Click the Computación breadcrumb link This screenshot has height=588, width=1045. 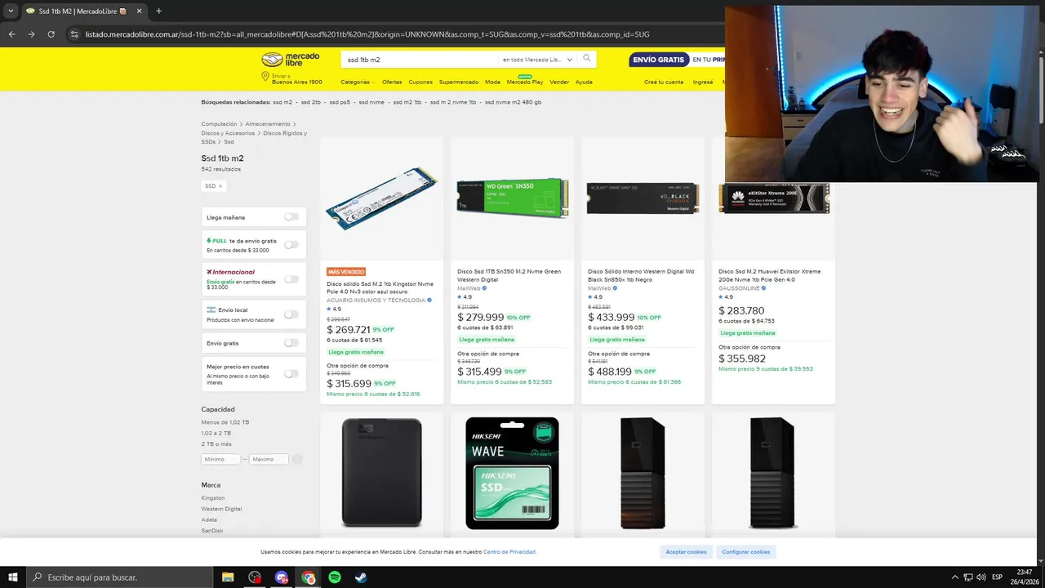click(219, 124)
